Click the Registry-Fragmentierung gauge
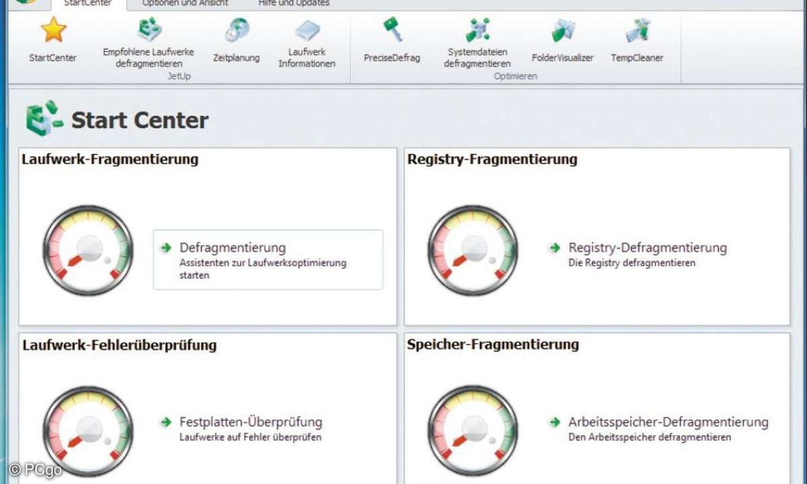 [473, 250]
